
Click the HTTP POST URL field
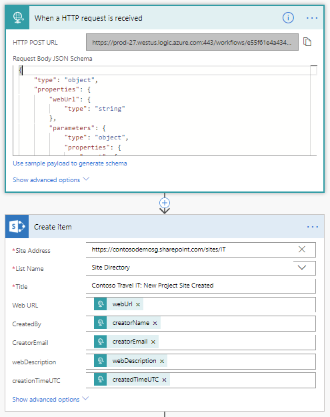click(192, 42)
